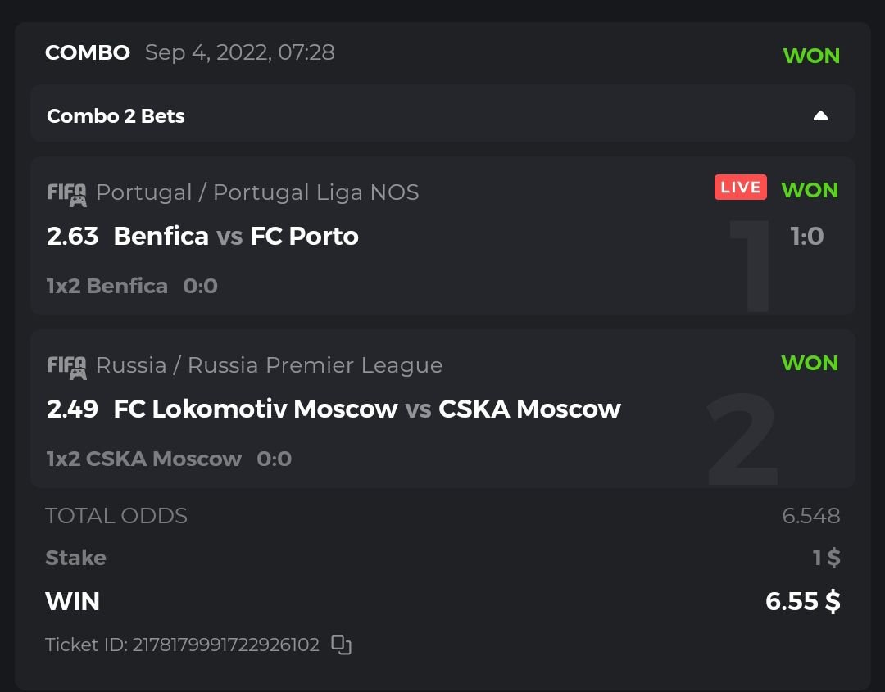Click the Combo 2 Bets header
The width and height of the screenshot is (885, 692).
tap(116, 116)
